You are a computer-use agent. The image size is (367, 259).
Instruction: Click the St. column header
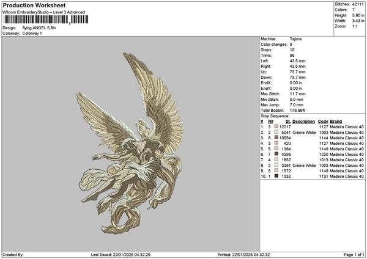(x=287, y=121)
